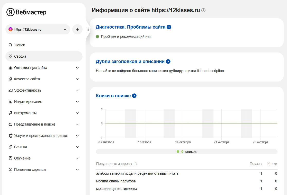Click chevron after Популярные запросы

click(136, 164)
